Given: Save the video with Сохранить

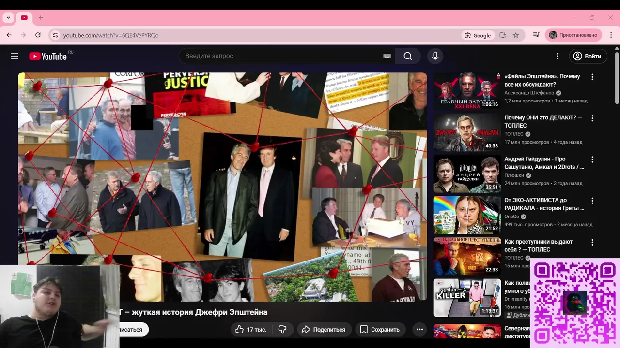Looking at the screenshot, I should [x=380, y=330].
